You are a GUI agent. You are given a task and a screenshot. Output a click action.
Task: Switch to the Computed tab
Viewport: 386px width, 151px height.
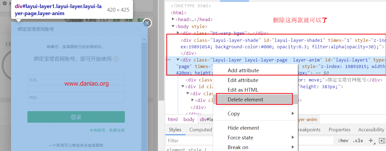point(200,130)
